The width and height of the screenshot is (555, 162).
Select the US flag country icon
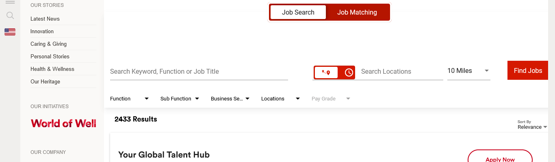tap(10, 32)
